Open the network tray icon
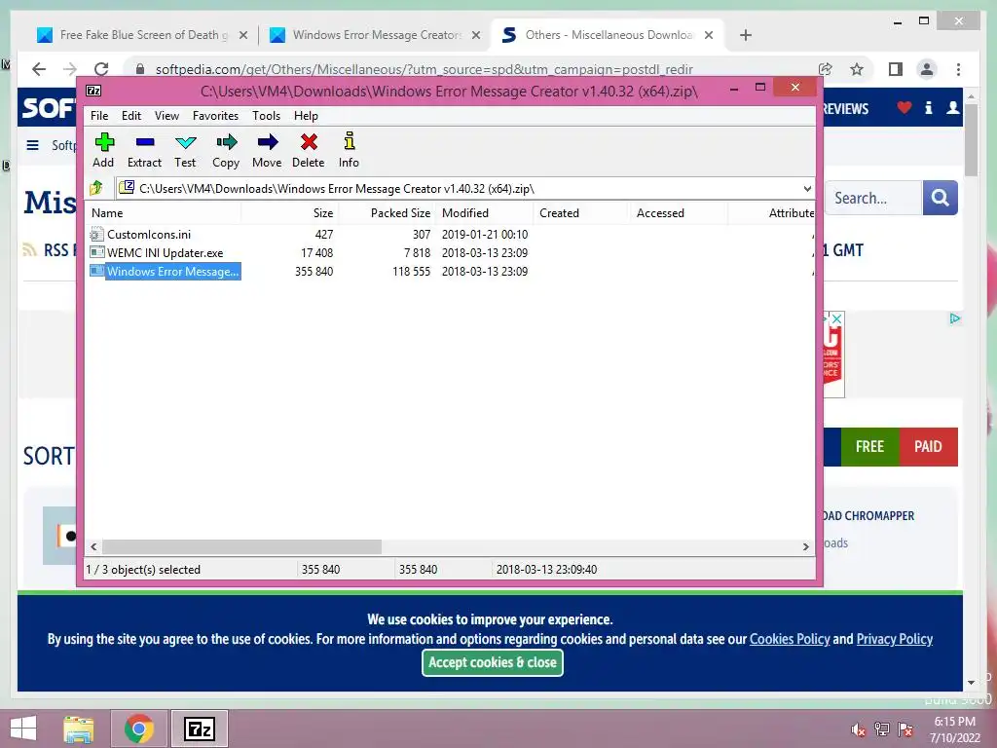 pyautogui.click(x=882, y=729)
